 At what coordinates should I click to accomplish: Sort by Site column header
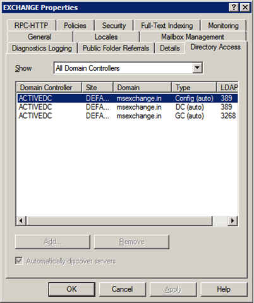97,87
